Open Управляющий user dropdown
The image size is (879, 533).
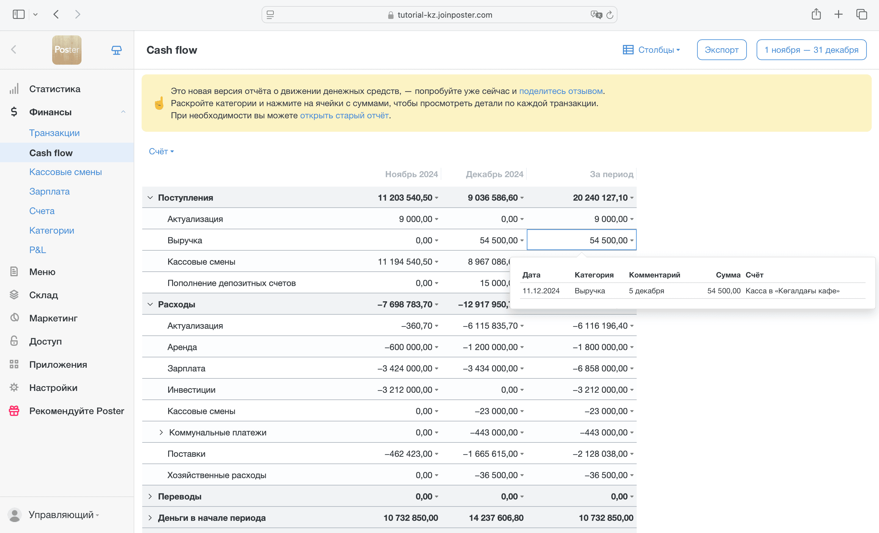pyautogui.click(x=64, y=515)
